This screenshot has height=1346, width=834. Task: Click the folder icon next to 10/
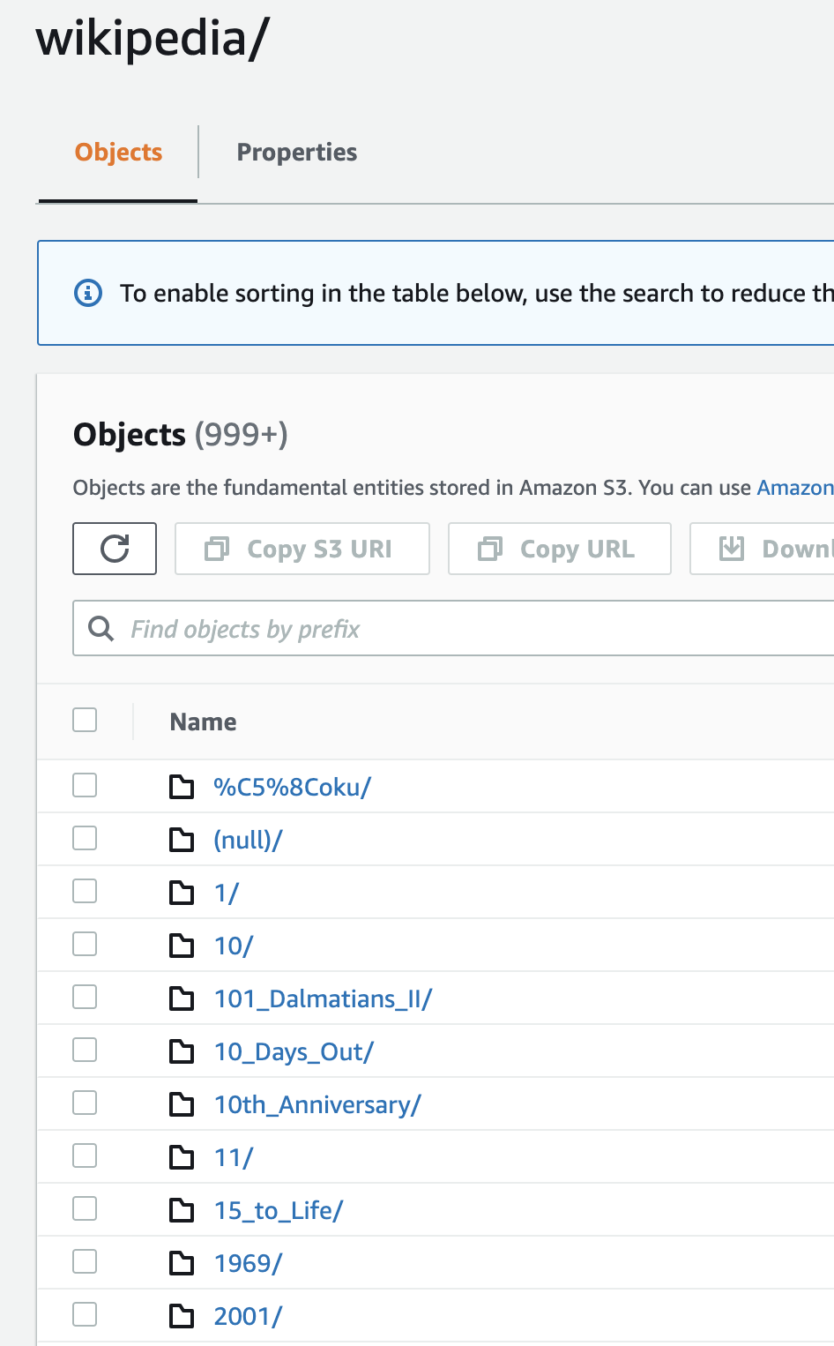182,946
